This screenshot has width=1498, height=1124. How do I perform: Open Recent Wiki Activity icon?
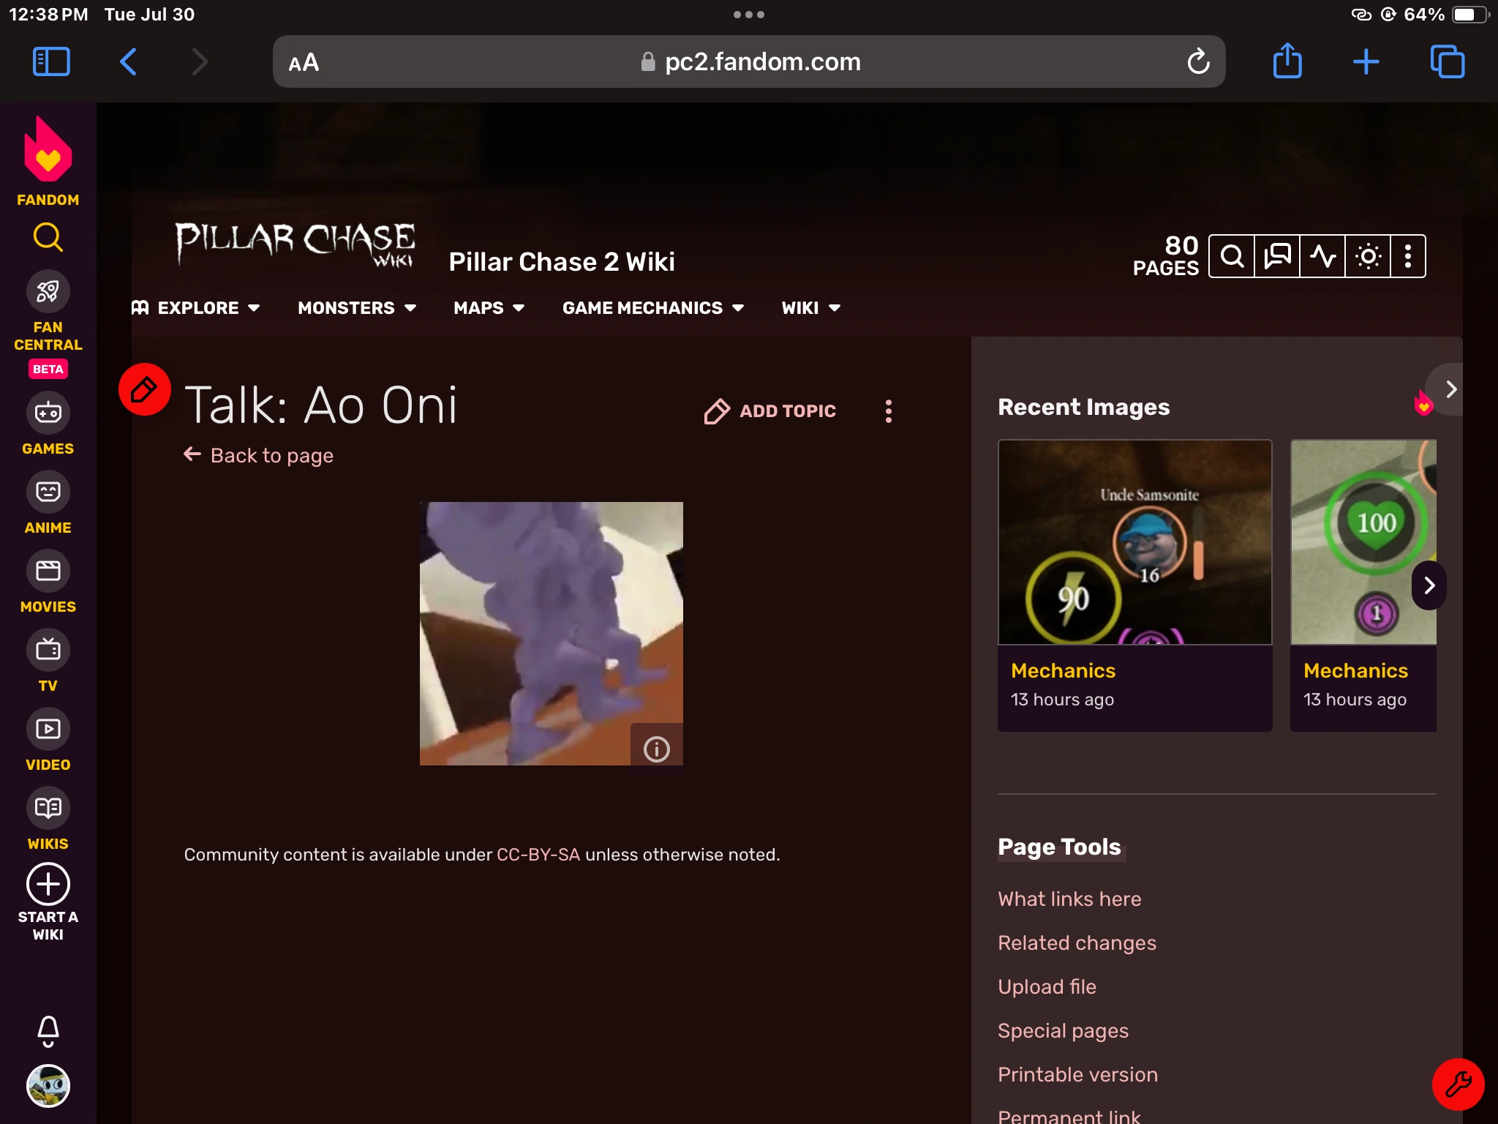[1323, 255]
